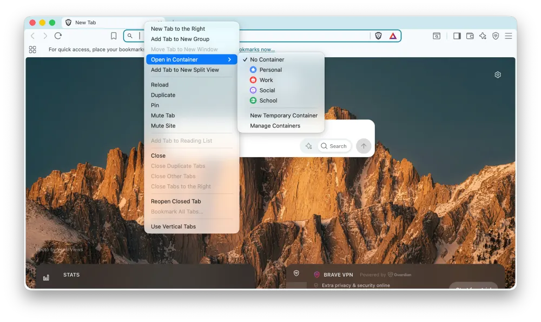Select Mute Tab

[x=192, y=116]
